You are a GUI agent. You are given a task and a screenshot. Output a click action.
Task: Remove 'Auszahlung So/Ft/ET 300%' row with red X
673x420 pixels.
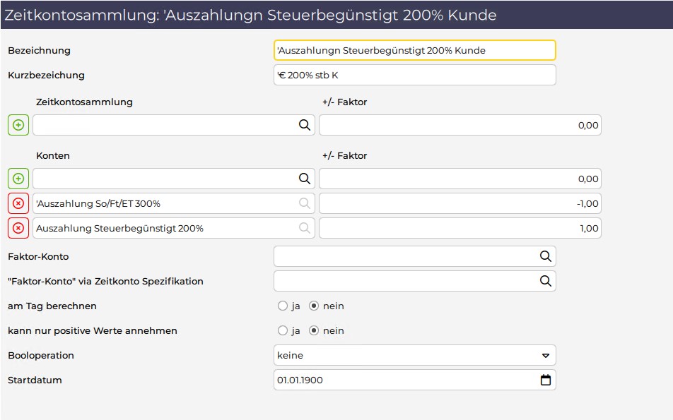[18, 203]
